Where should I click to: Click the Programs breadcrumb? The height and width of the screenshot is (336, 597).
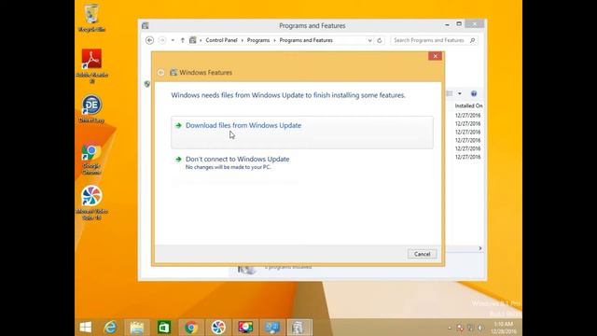258,40
